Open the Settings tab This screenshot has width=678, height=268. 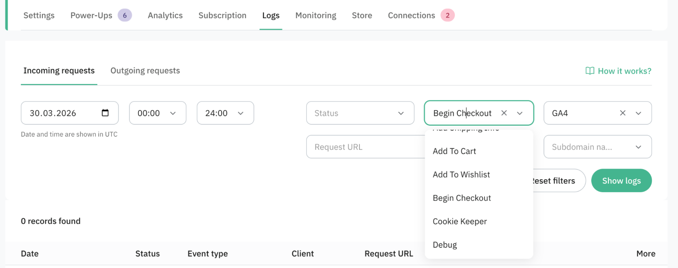pos(39,15)
